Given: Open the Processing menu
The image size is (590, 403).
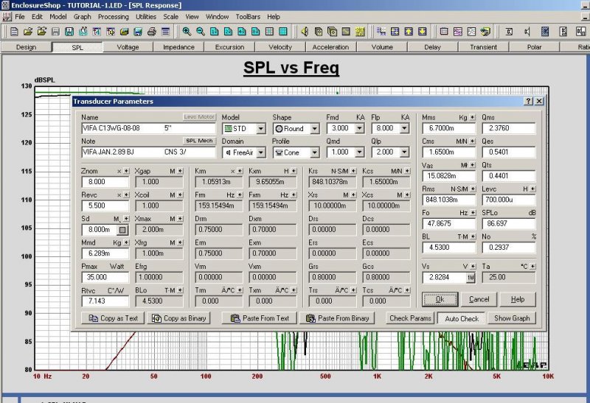Looking at the screenshot, I should click(x=114, y=16).
